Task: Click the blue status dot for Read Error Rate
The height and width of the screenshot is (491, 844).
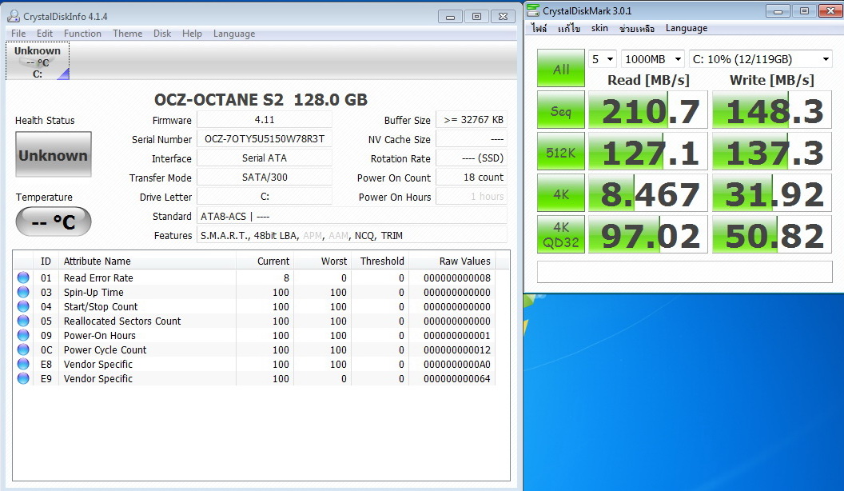Action: tap(23, 277)
